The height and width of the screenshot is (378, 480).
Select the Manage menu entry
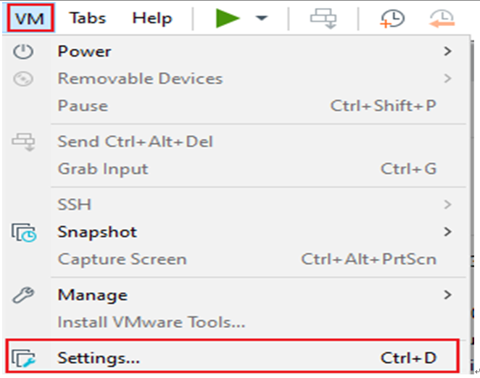click(x=92, y=295)
